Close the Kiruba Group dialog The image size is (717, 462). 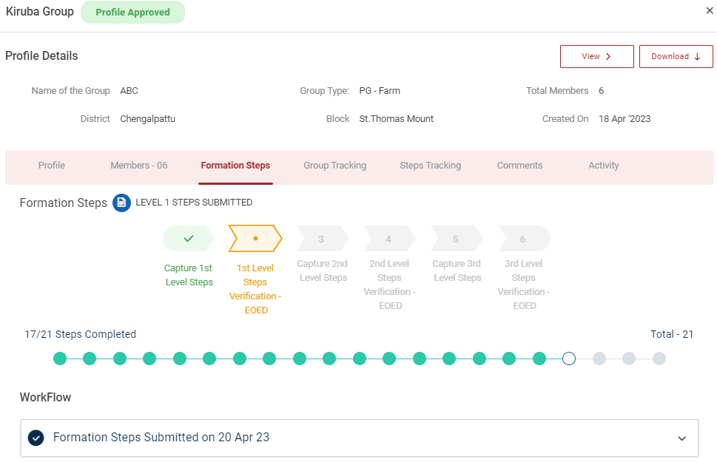710,10
